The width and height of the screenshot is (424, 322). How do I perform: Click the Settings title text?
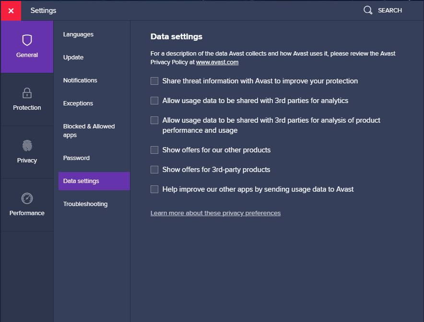[x=43, y=11]
